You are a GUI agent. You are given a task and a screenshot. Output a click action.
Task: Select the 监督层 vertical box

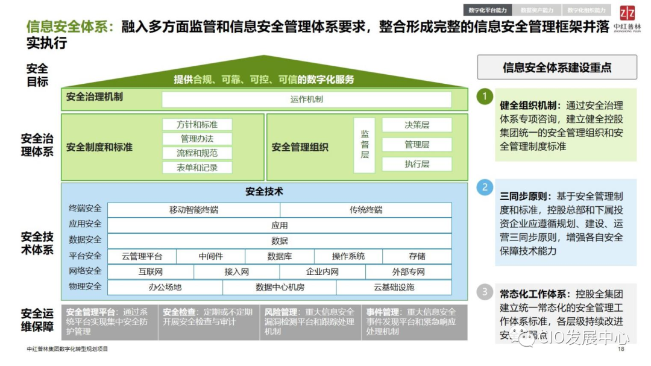pyautogui.click(x=365, y=145)
